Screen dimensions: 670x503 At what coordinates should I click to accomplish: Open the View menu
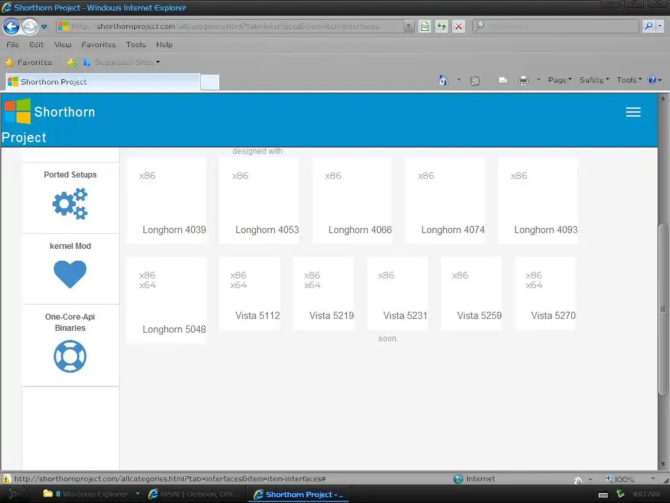63,45
